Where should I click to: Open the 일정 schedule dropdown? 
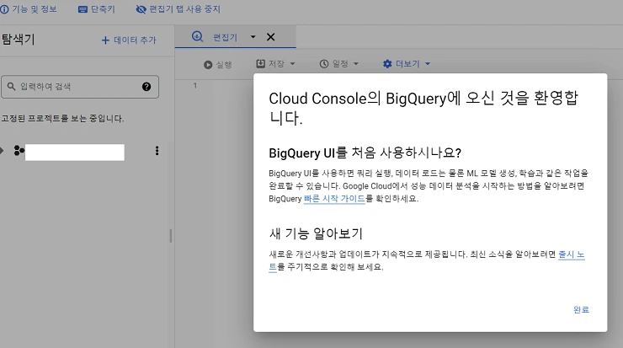(339, 64)
